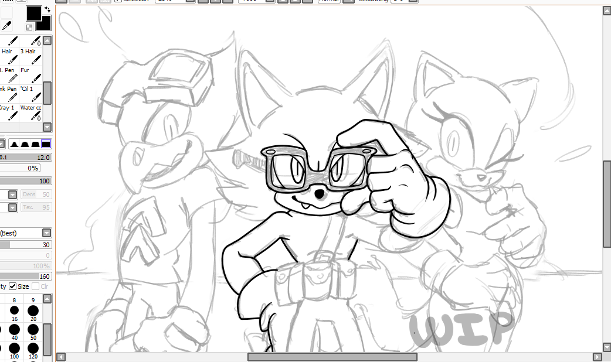Click the min size field showing 0%
Image resolution: width=611 pixels, height=362 pixels.
[x=20, y=168]
